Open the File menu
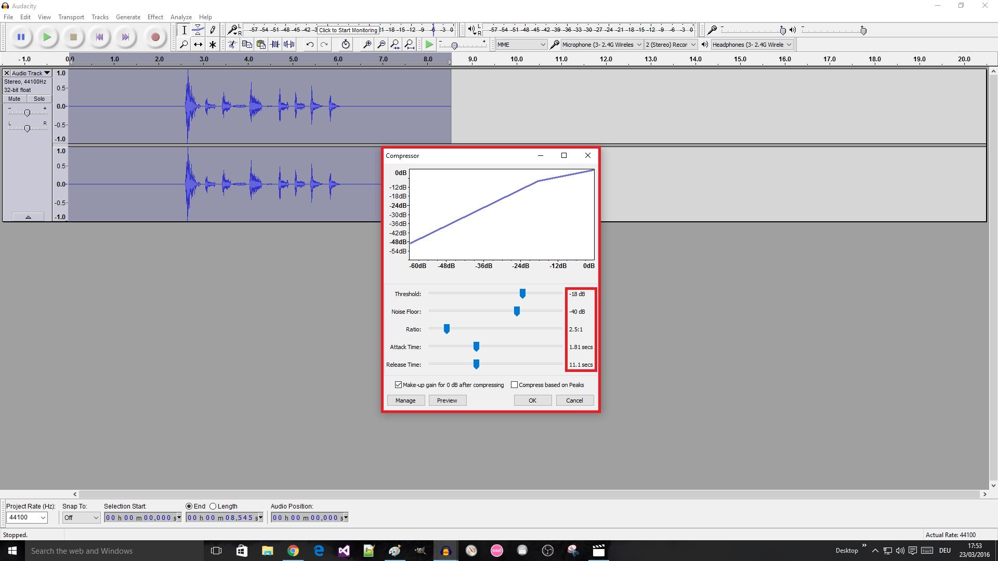The width and height of the screenshot is (998, 561). pyautogui.click(x=8, y=17)
